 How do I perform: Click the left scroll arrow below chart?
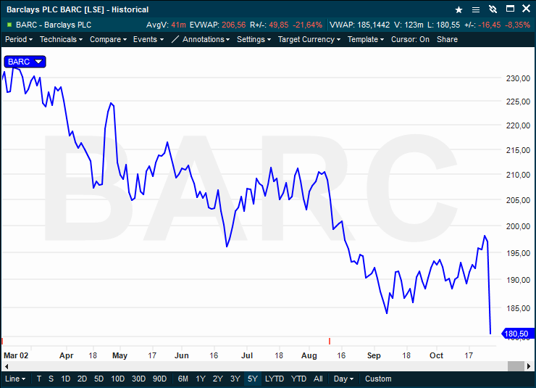tap(6, 366)
